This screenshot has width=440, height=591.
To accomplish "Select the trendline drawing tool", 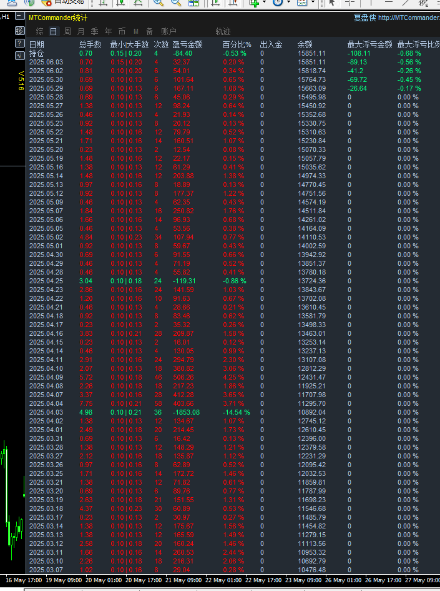I will click(x=406, y=3).
